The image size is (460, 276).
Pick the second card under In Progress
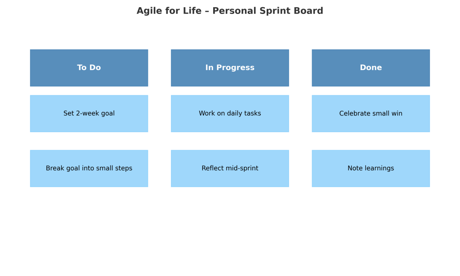click(230, 169)
